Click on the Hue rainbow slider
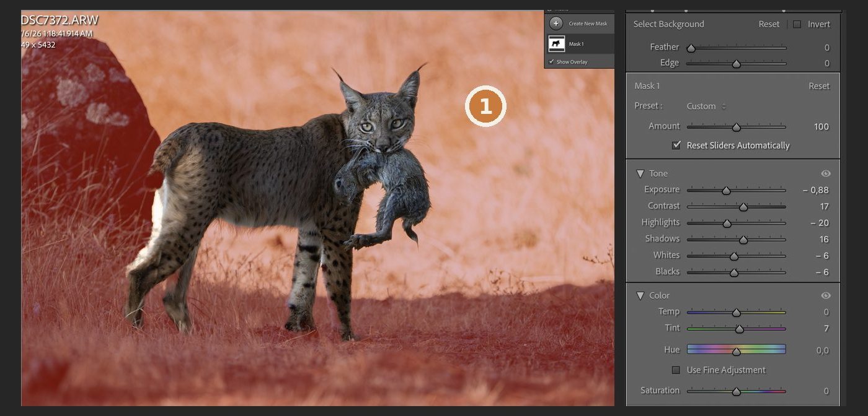The height and width of the screenshot is (416, 868). click(x=736, y=350)
